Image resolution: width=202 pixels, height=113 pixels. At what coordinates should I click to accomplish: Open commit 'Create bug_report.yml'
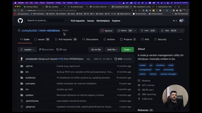68,66
